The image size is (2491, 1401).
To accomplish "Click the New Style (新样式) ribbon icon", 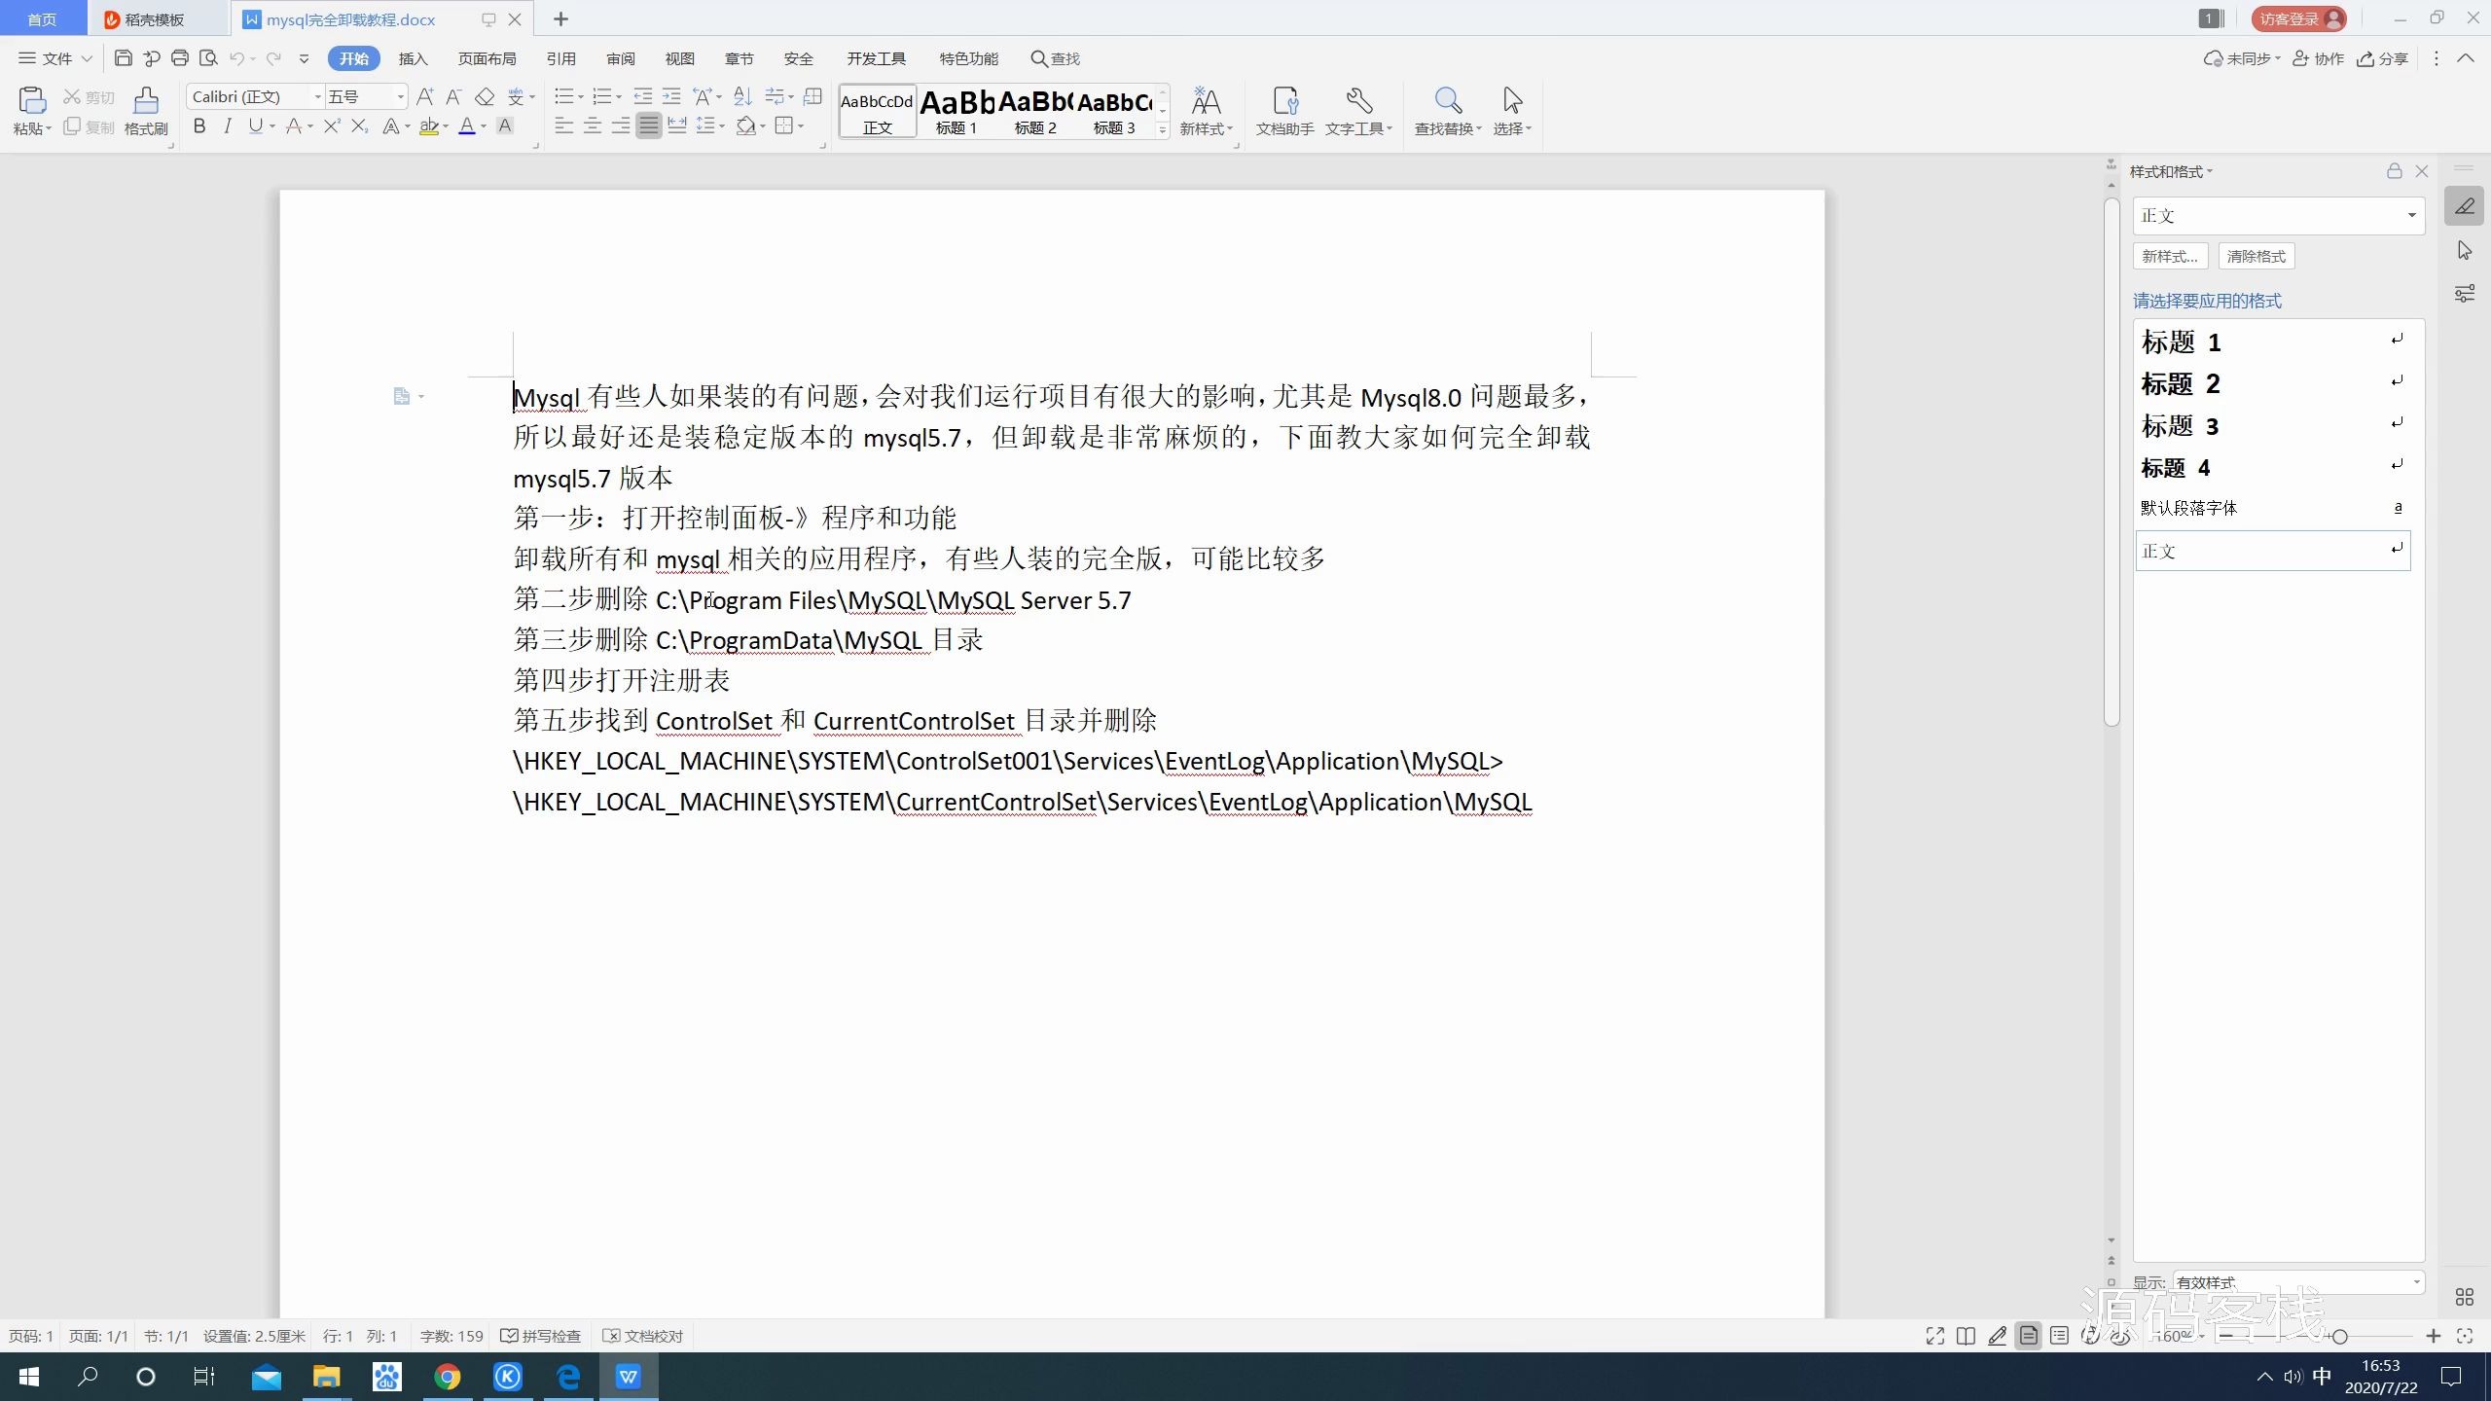I will [x=1206, y=101].
